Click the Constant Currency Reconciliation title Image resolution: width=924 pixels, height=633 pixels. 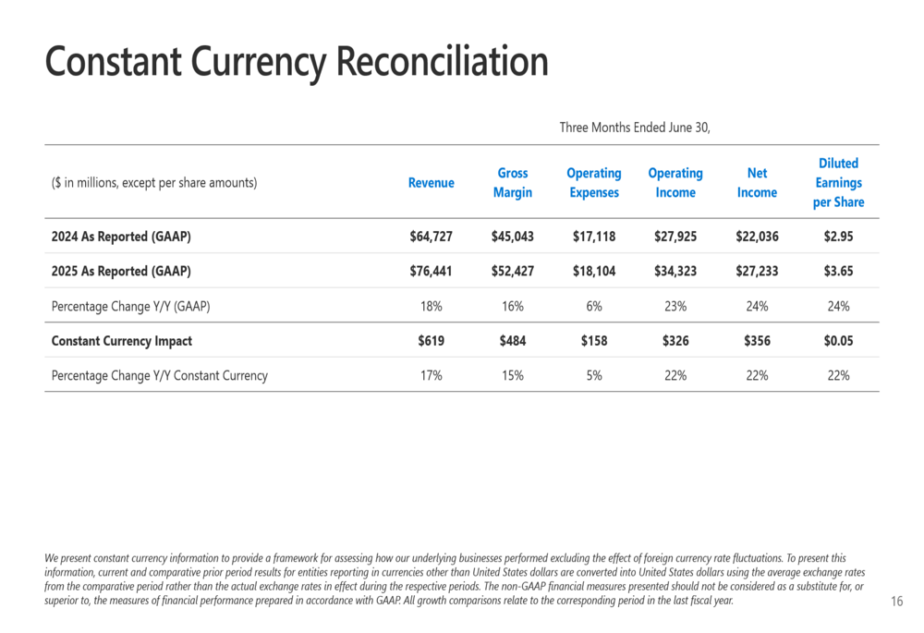click(297, 62)
